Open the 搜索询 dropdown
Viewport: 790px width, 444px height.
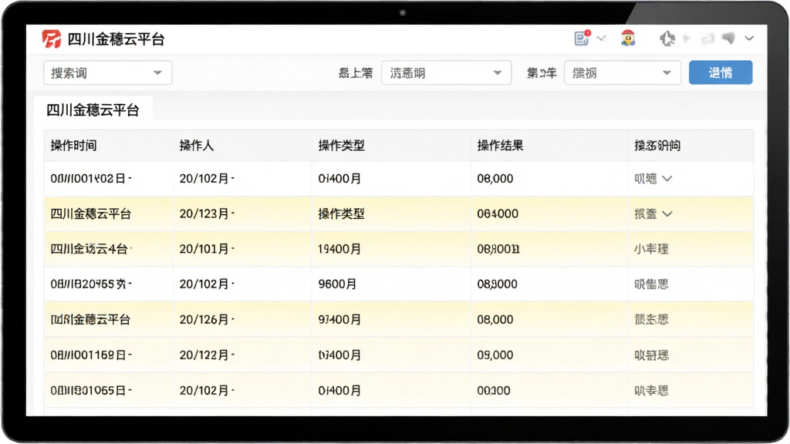(108, 73)
